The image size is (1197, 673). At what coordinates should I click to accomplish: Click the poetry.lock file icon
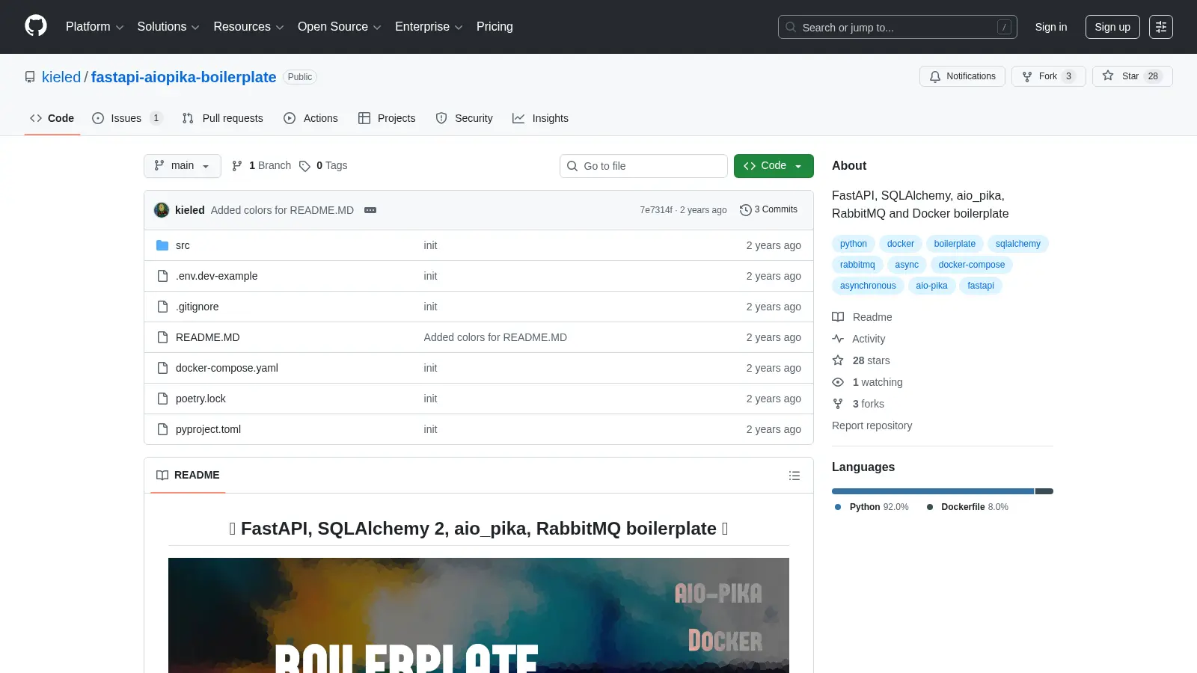pos(162,399)
